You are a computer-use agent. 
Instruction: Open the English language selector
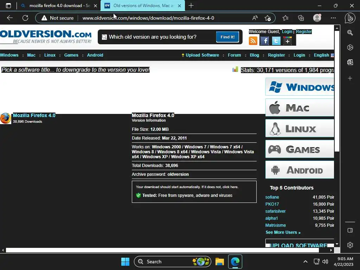pyautogui.click(x=324, y=55)
